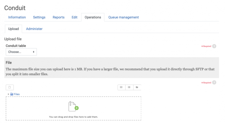Switch to the Administer sub-tab
Viewport: 225px width, 123px height.
[x=34, y=29]
